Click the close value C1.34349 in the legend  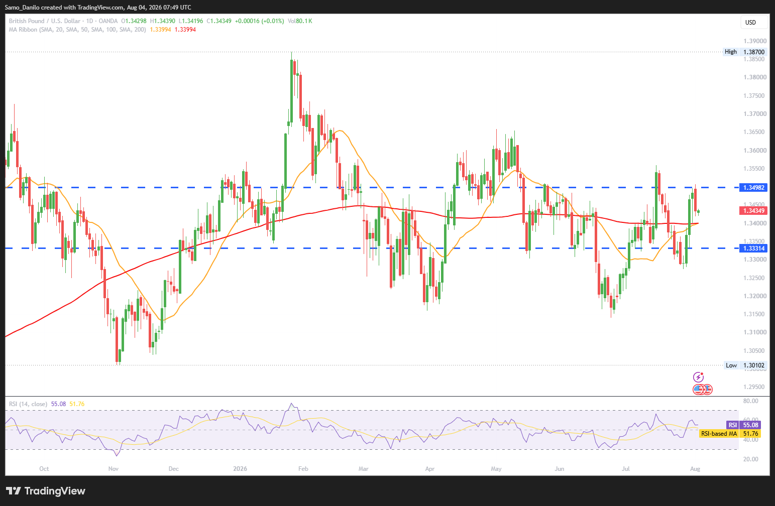(x=219, y=21)
